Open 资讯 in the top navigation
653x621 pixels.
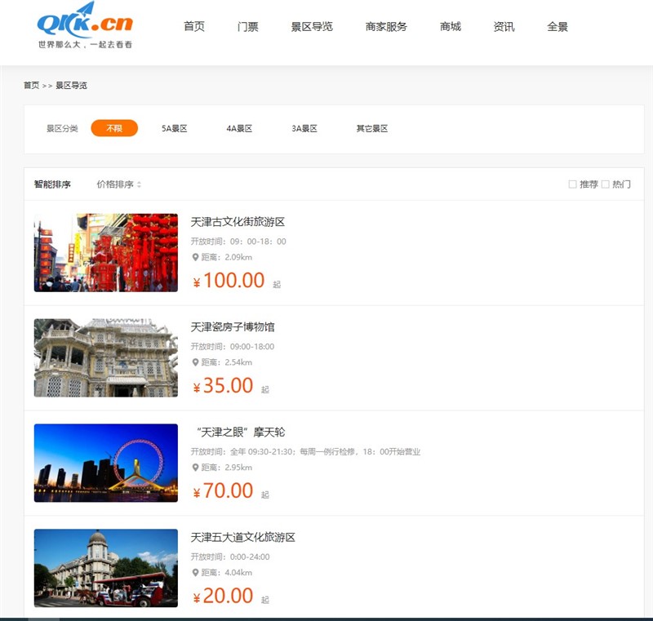click(x=504, y=27)
